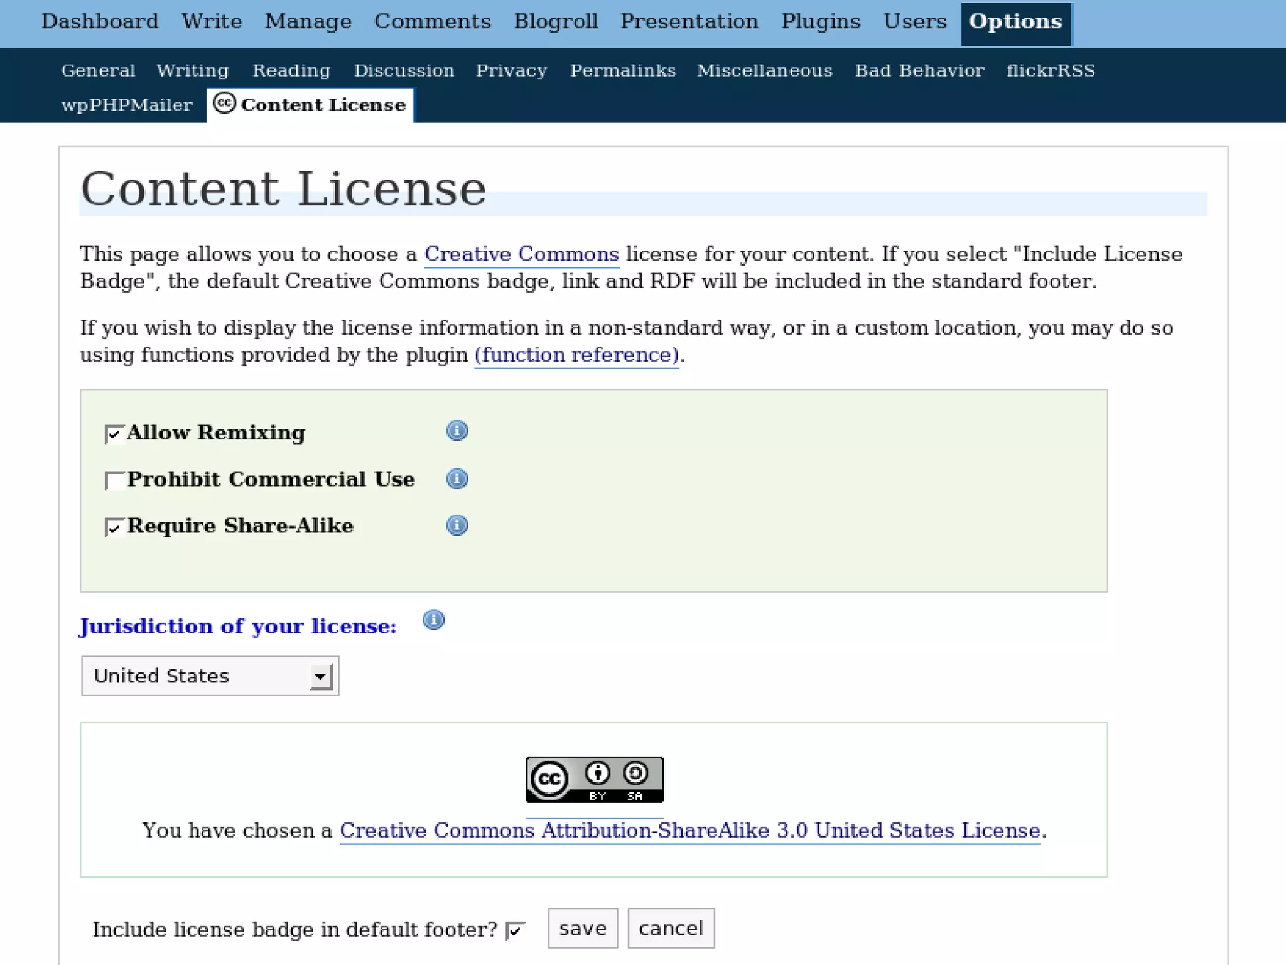Go to the Presentation menu
This screenshot has width=1286, height=965.
tap(689, 22)
